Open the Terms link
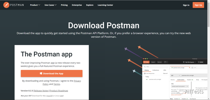 click(x=57, y=84)
